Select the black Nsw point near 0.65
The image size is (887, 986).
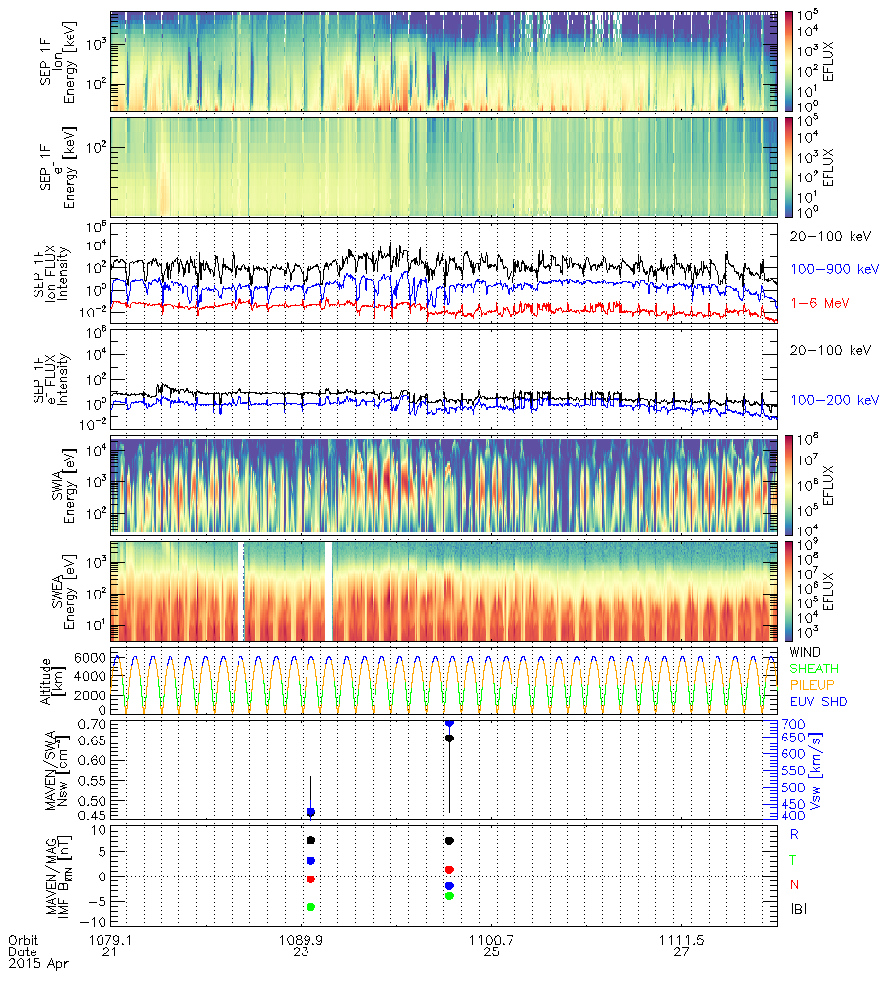pos(449,738)
